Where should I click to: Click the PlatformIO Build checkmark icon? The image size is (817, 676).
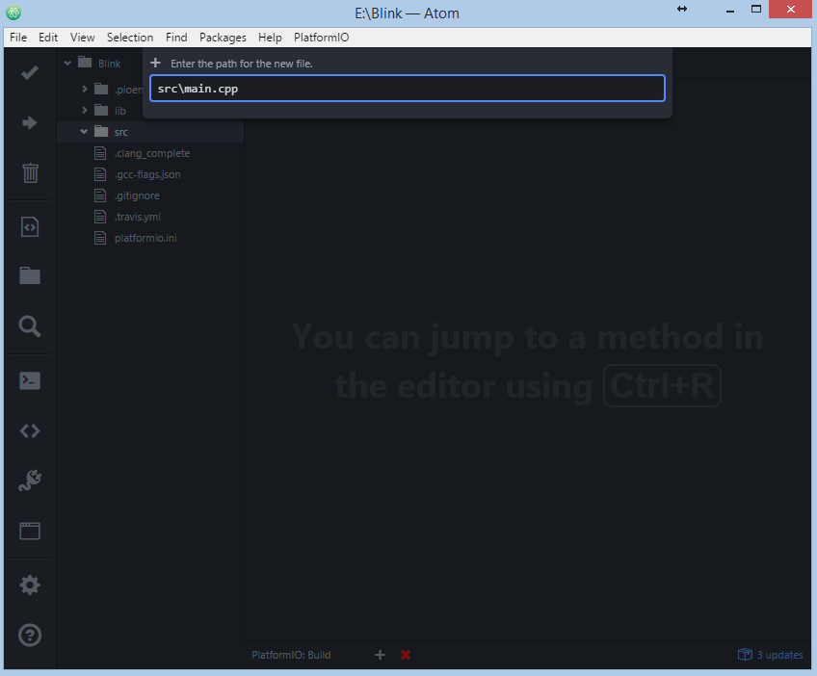point(30,72)
